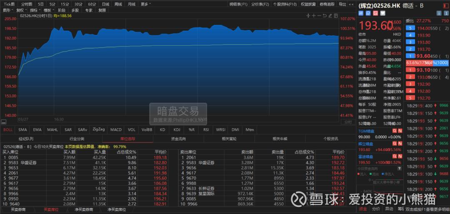Select the RSI indicator
The image size is (450, 214).
pyautogui.click(x=206, y=129)
